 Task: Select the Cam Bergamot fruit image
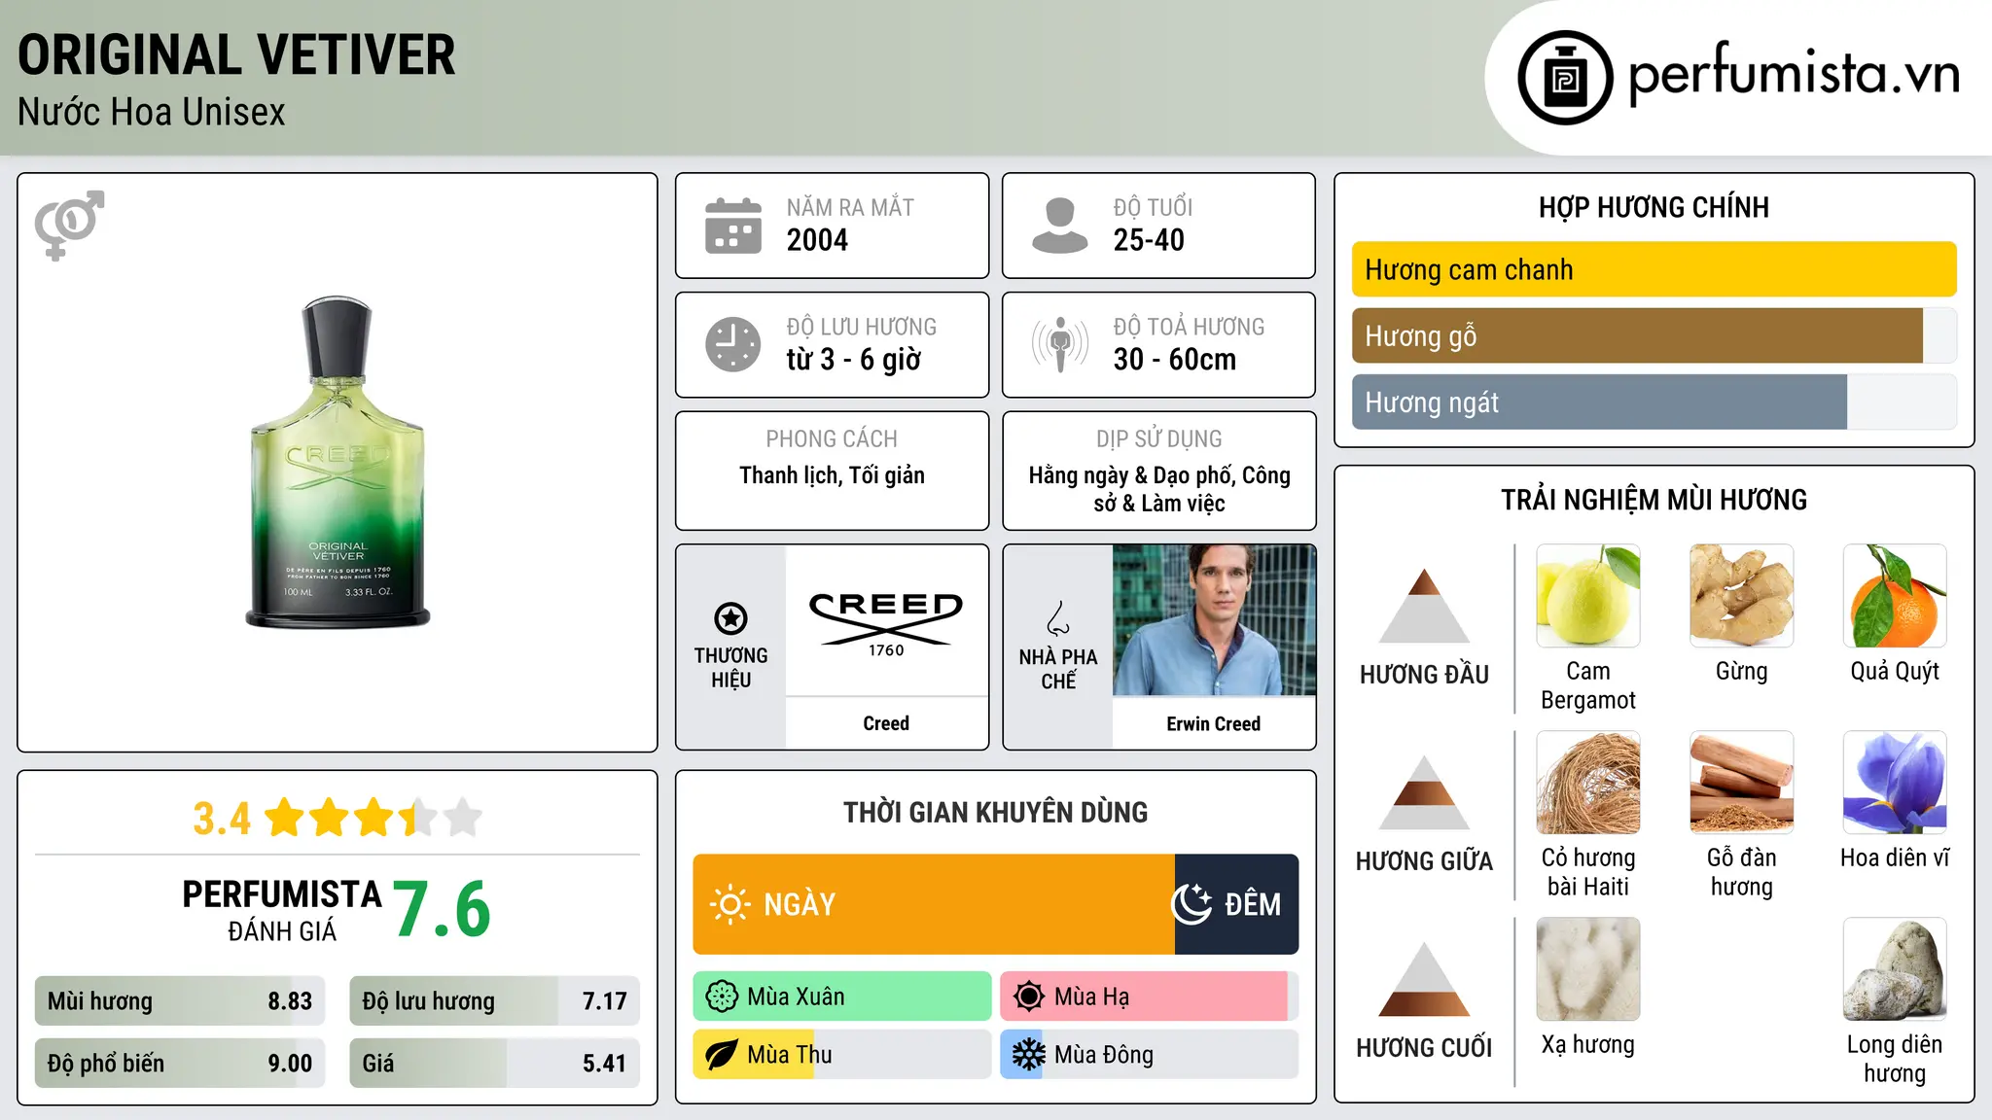[x=1588, y=596]
